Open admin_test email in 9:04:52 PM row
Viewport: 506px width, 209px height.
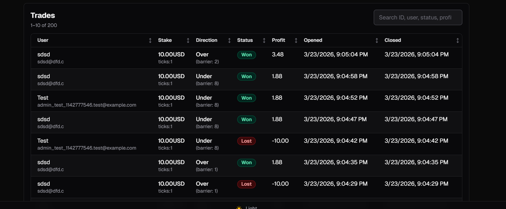click(x=87, y=105)
